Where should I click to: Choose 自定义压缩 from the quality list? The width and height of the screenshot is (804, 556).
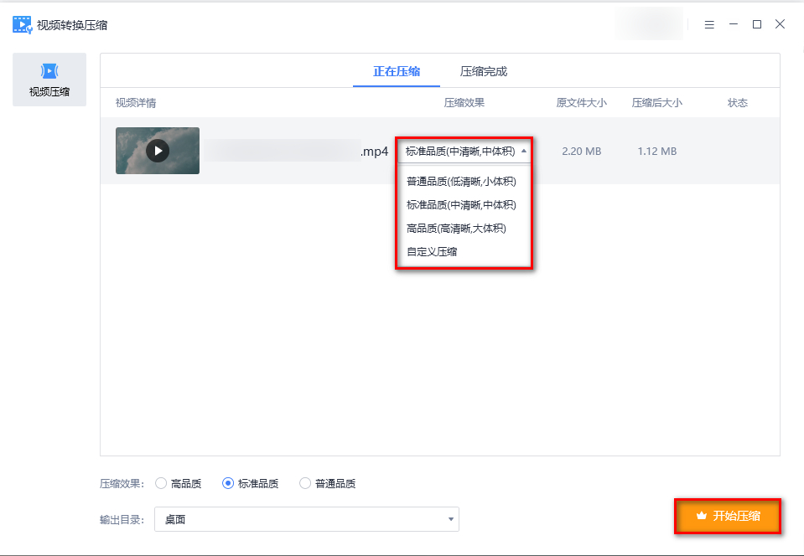(x=430, y=250)
